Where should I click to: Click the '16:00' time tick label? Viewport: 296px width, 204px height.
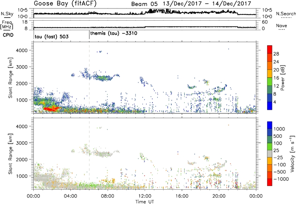(182, 196)
